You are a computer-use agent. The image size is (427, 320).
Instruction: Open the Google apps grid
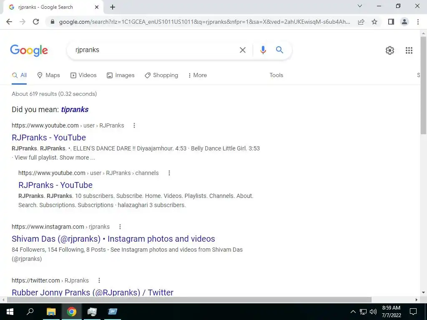409,50
